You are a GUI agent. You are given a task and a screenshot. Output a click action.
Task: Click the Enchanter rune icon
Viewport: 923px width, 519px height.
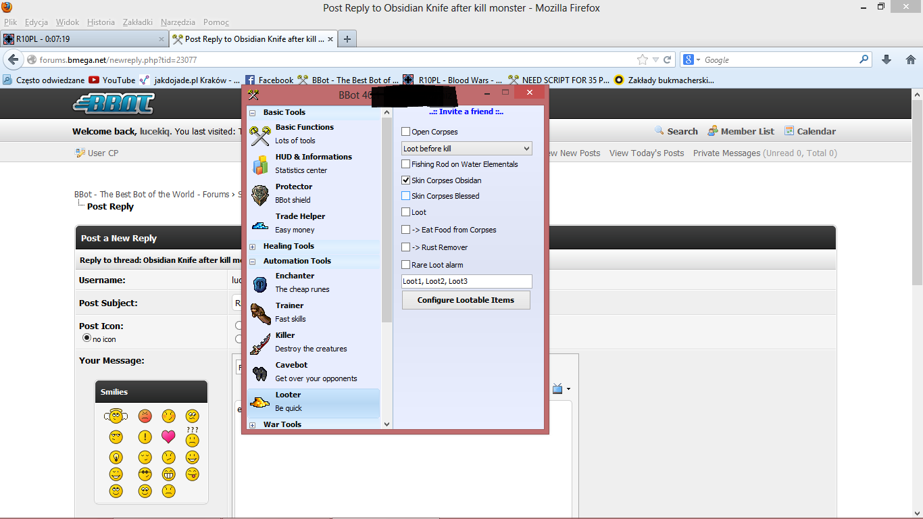[260, 284]
